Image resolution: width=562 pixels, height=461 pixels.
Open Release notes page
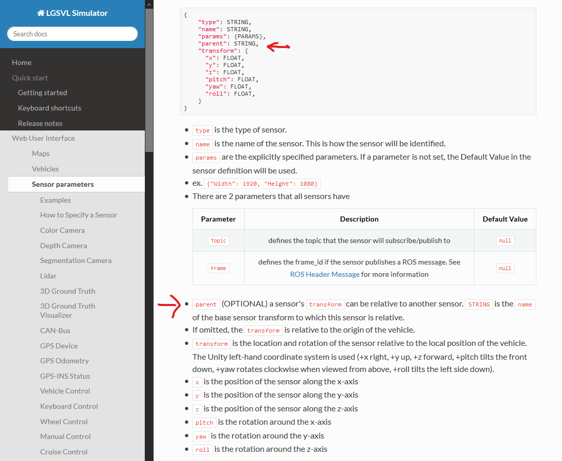[x=40, y=124]
